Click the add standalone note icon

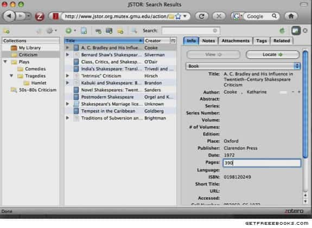click(120, 31)
